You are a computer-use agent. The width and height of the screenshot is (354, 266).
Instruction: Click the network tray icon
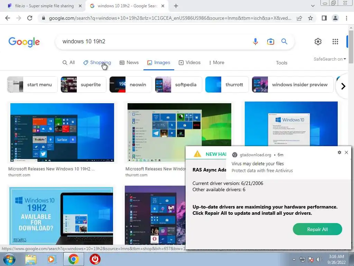(302, 260)
